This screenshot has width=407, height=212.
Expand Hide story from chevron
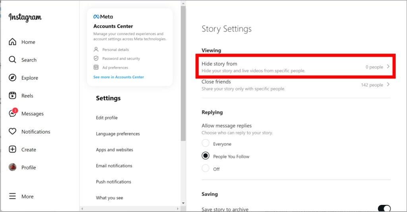coord(388,67)
